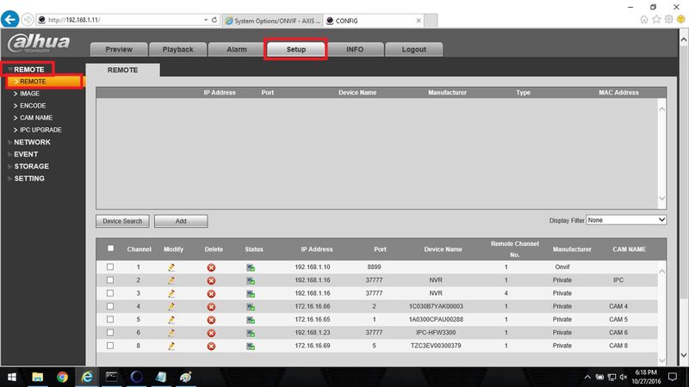Image resolution: width=689 pixels, height=387 pixels.
Task: Switch to the Playback tab
Action: pos(178,49)
